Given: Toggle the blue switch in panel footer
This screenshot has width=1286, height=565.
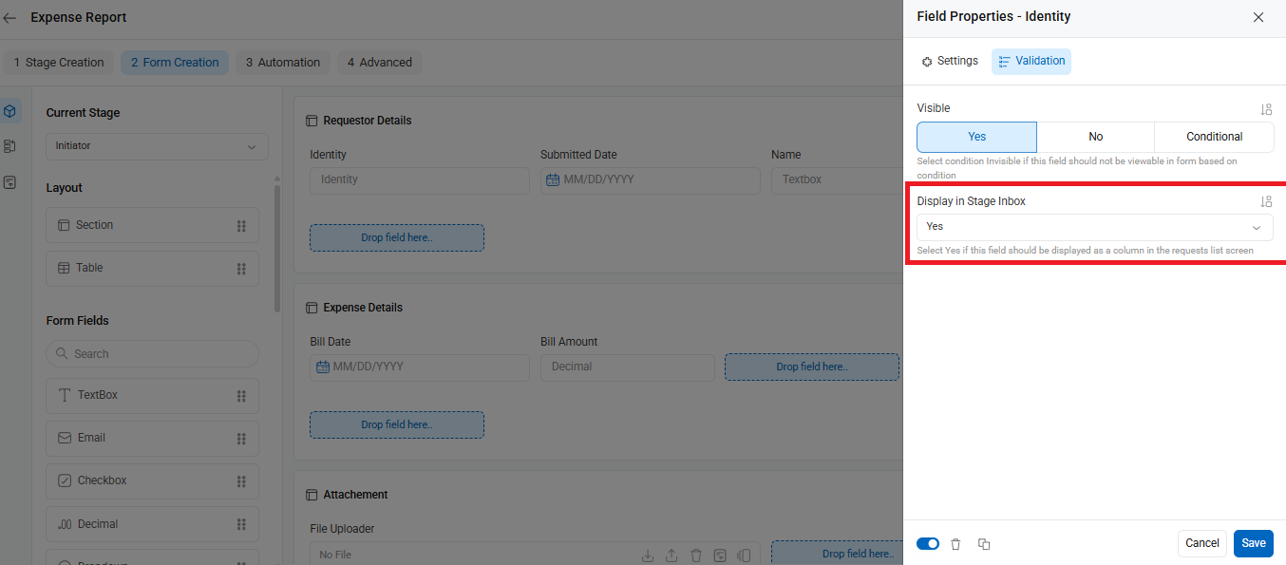Looking at the screenshot, I should click(x=928, y=543).
